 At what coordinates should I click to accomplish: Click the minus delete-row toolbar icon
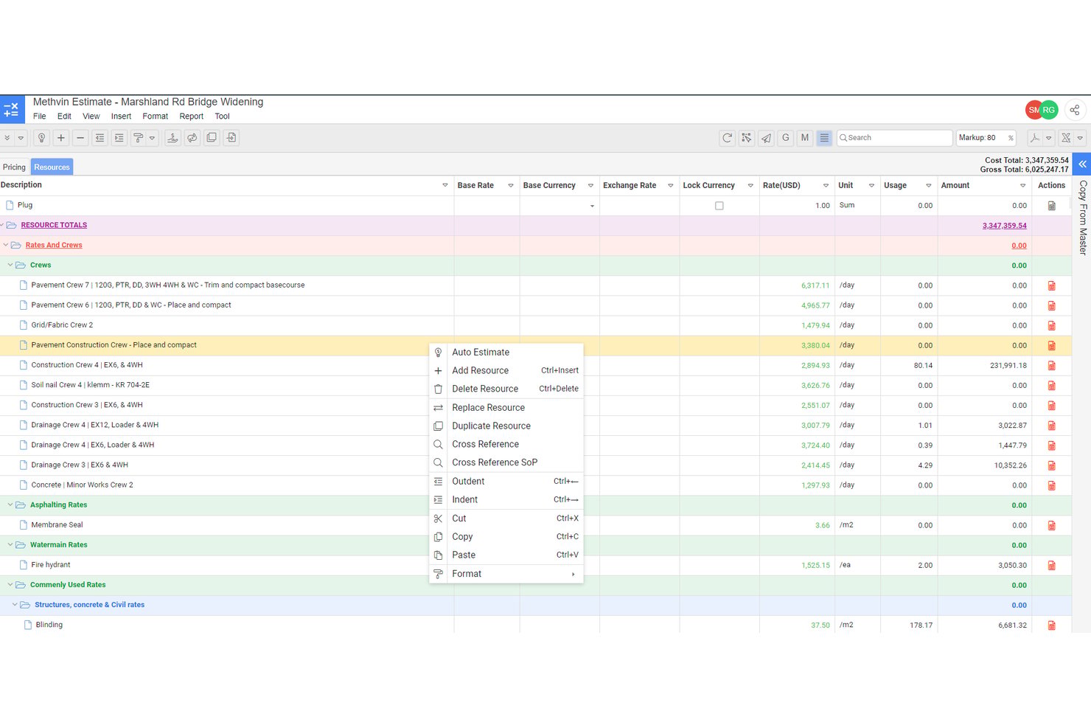pyautogui.click(x=80, y=138)
